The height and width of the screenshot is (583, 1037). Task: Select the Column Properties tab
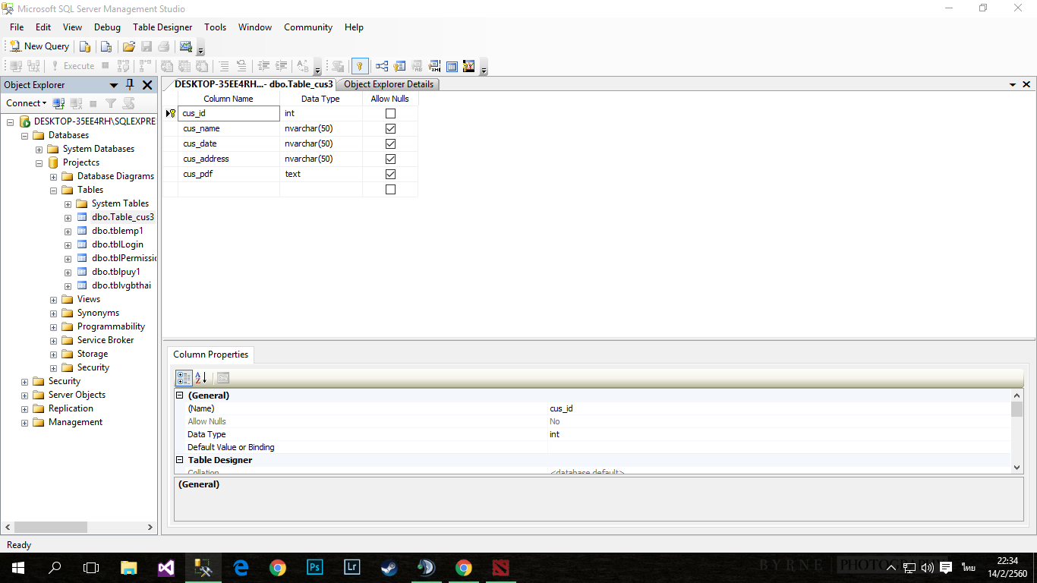click(x=210, y=355)
